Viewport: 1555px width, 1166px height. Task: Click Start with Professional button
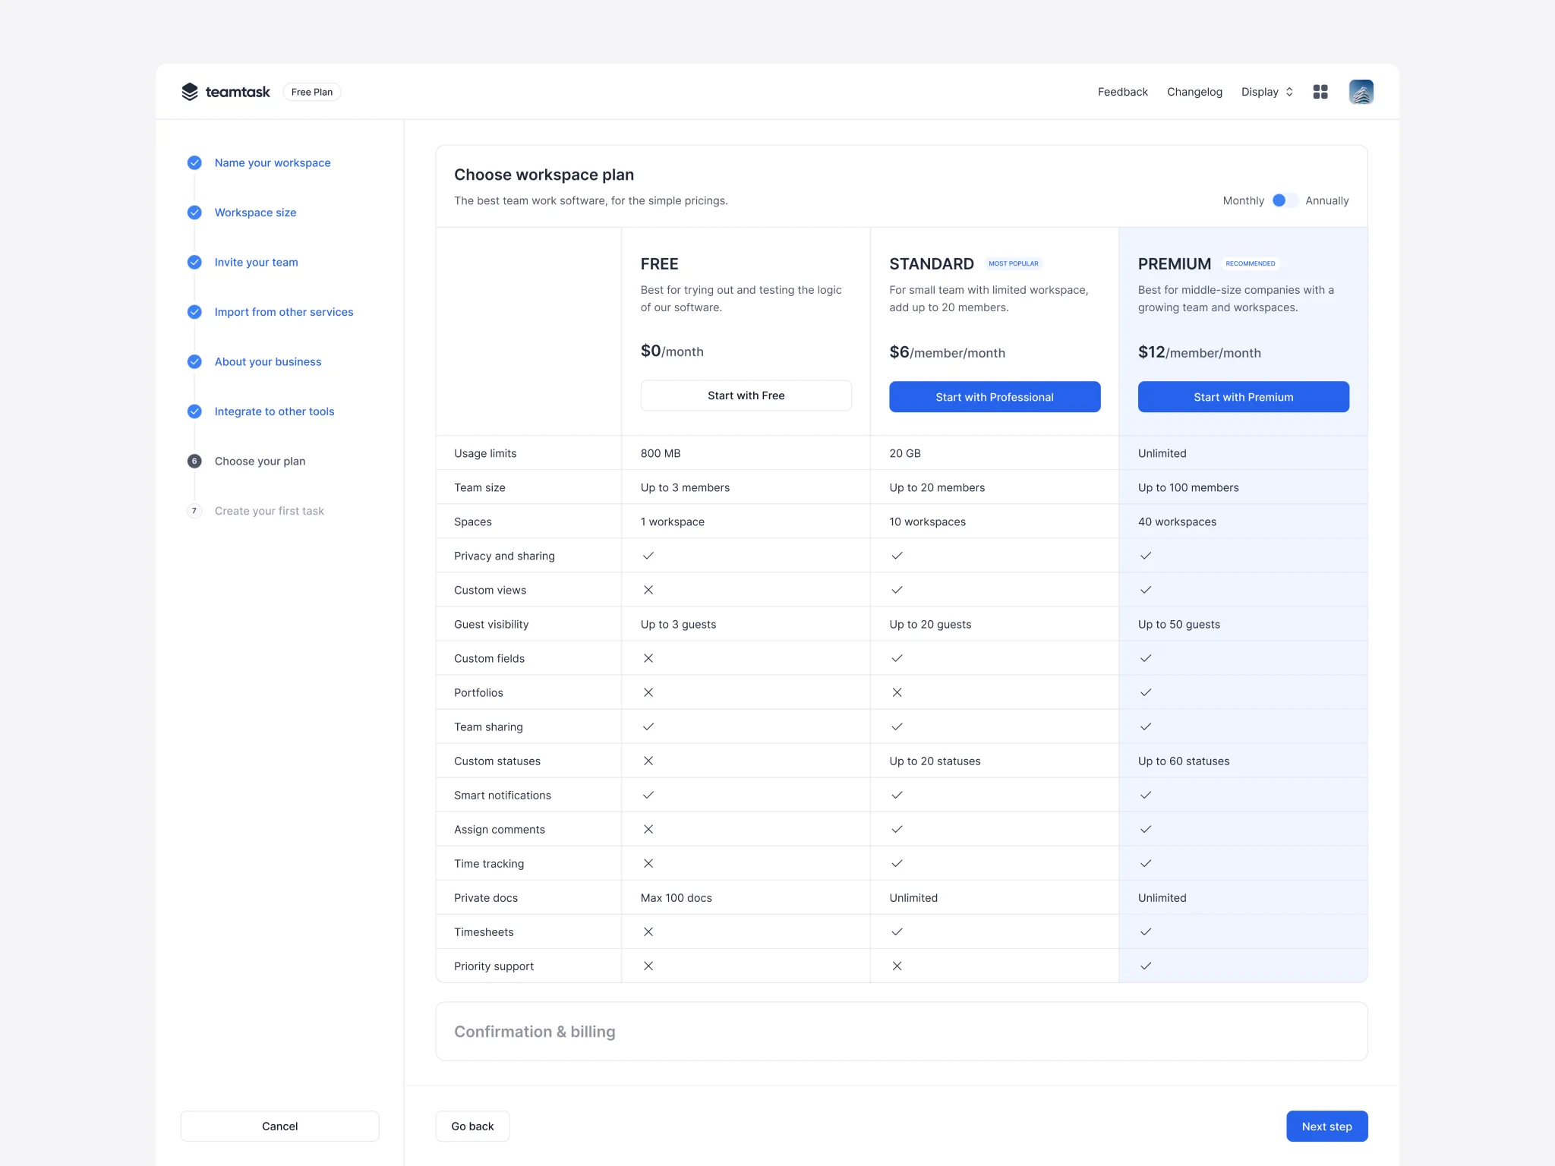pos(995,397)
